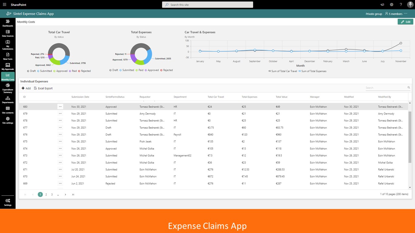Image resolution: width=415 pixels, height=233 pixels.
Task: Go to last page of table
Action: (73, 194)
